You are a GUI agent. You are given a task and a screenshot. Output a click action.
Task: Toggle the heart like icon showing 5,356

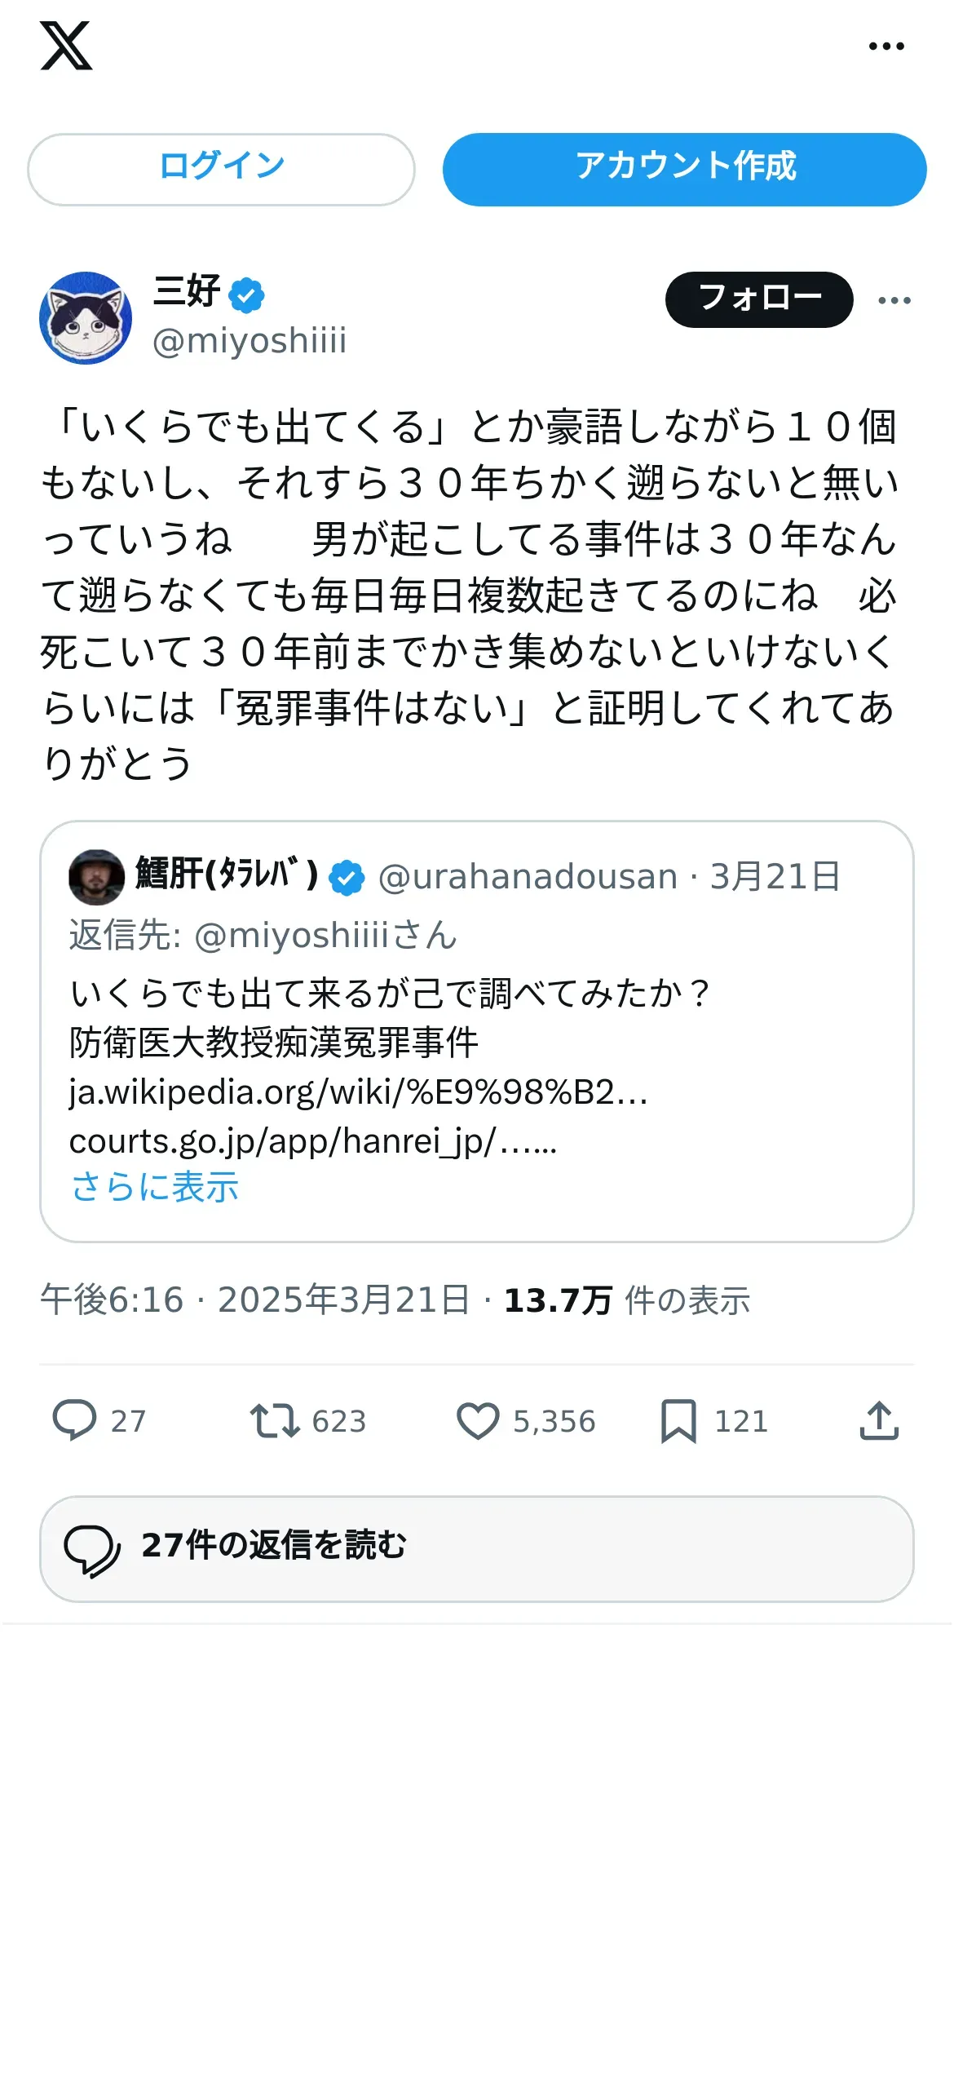pos(478,1420)
